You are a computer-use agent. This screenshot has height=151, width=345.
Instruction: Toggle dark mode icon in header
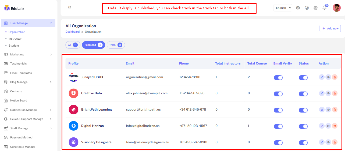coord(307,8)
